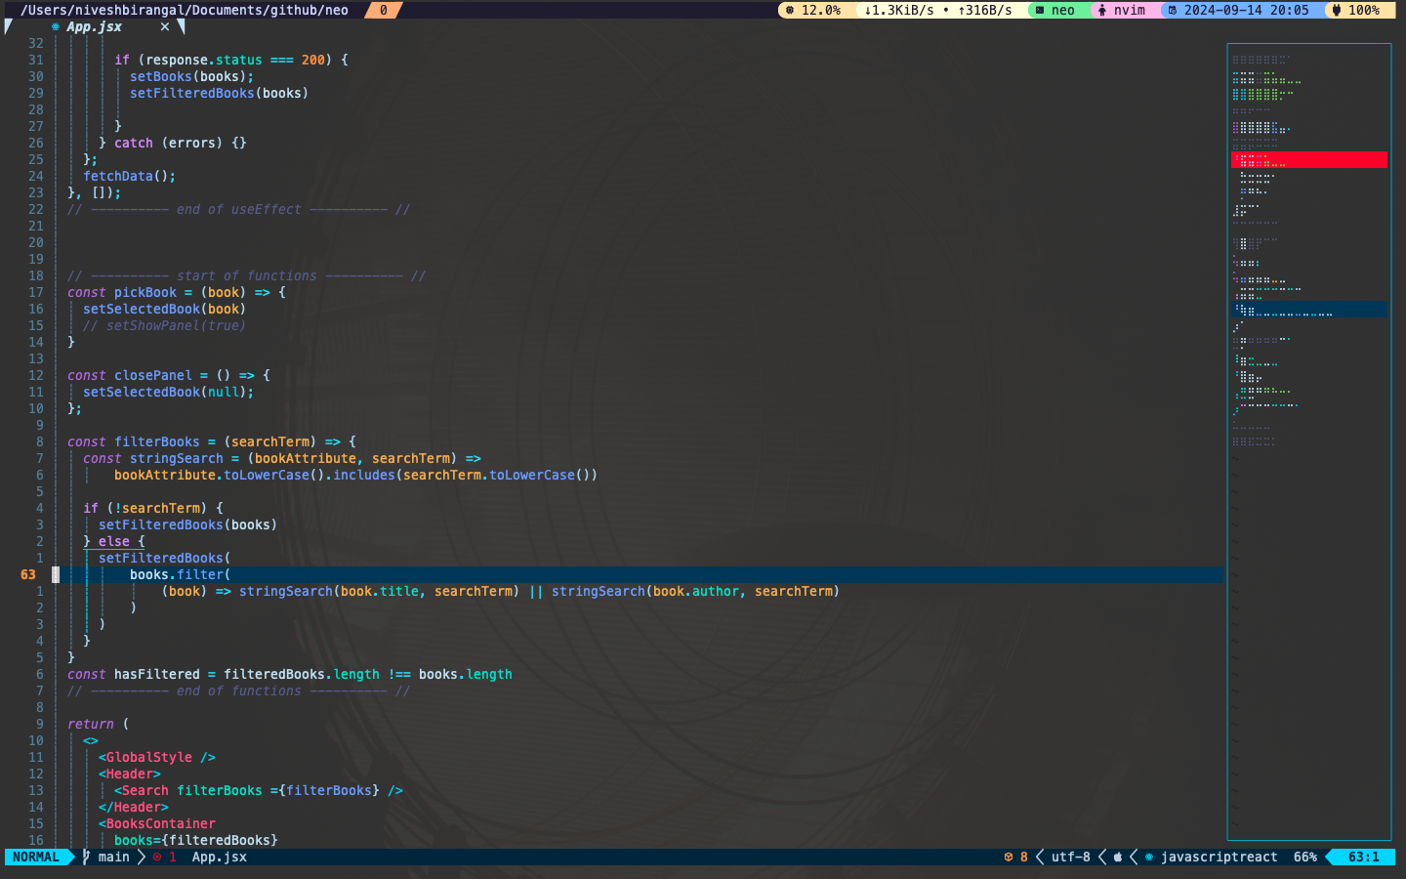Click current line number 63 in gutter

[x=28, y=575]
